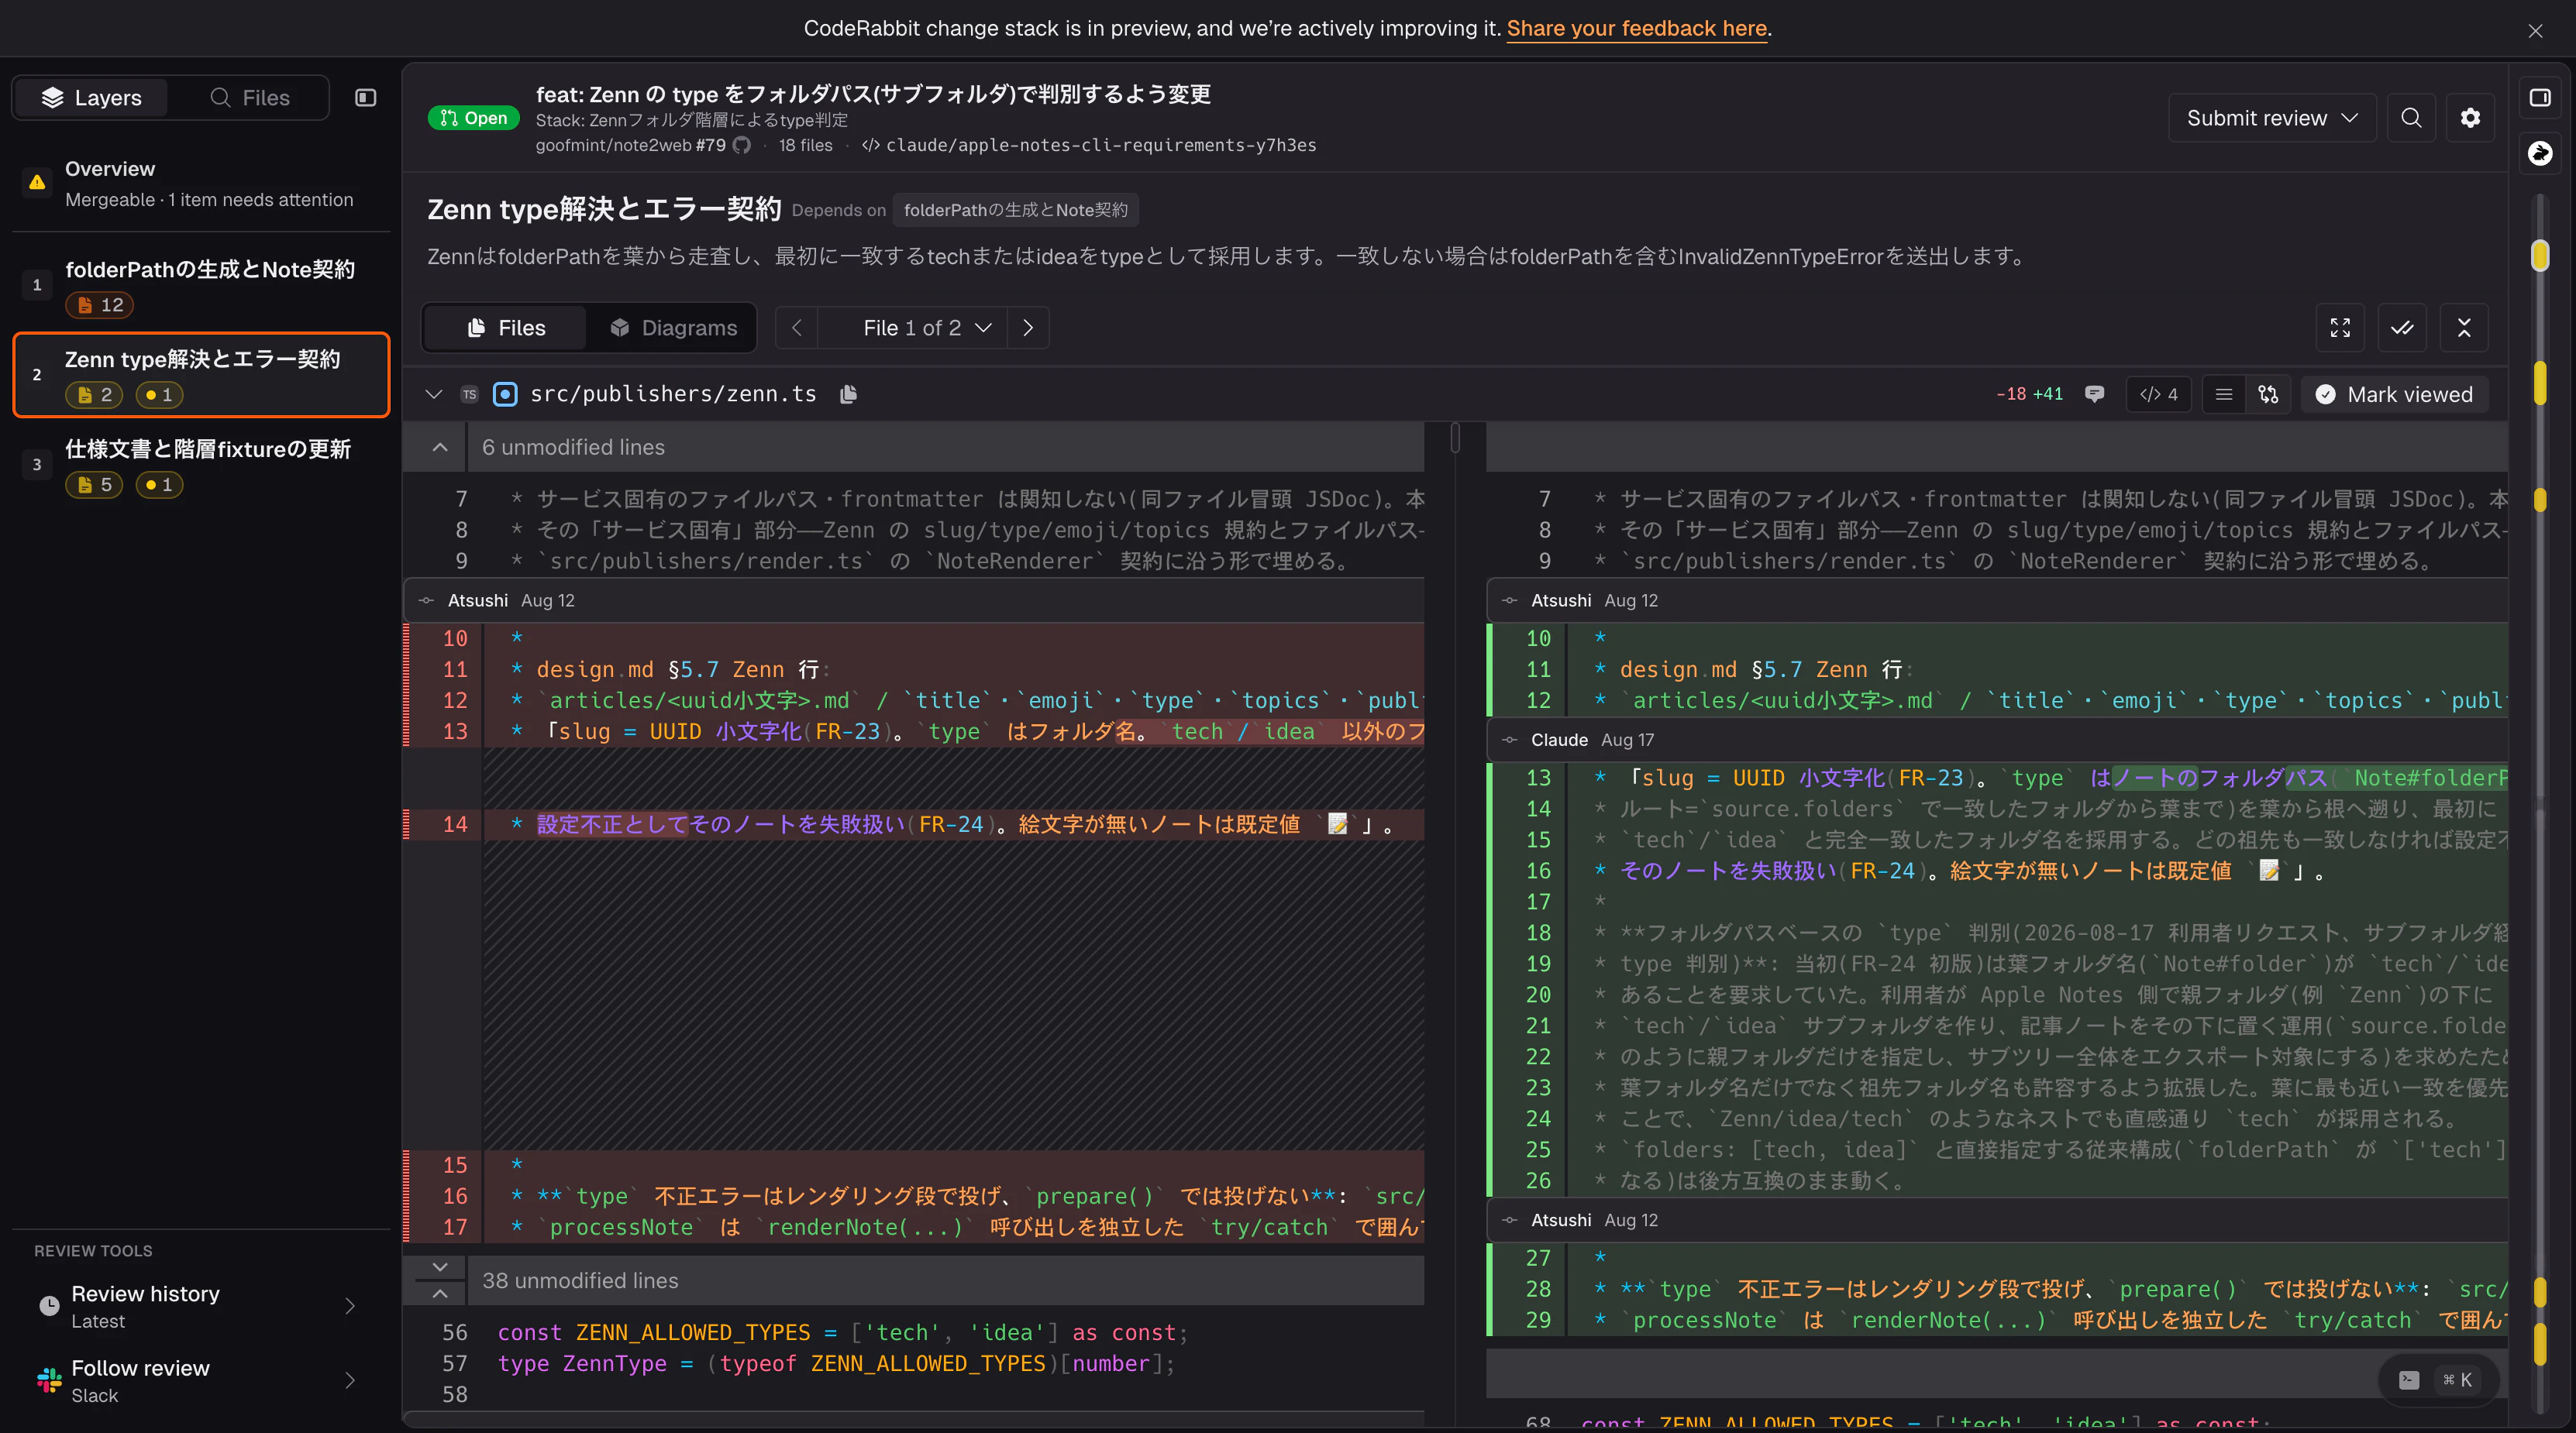
Task: Click the 2 files badge in layer 2
Action: pyautogui.click(x=94, y=395)
